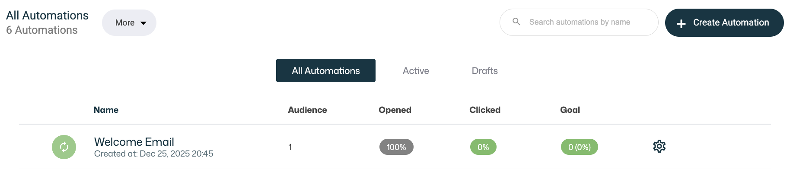Screen dimensions: 790x173
Task: Click the magnifier search icon
Action: [x=516, y=22]
